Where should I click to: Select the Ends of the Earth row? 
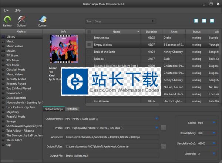[x=152, y=52]
